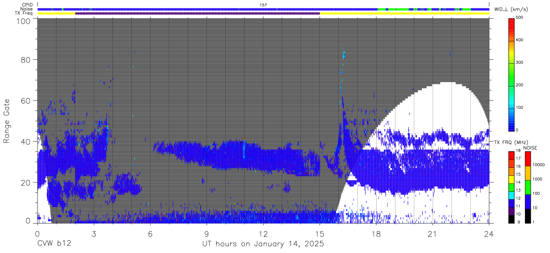Click the Range Gate y-axis title
This screenshot has height=253, width=550.
point(7,121)
